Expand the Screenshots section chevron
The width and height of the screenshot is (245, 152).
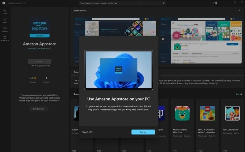click(x=239, y=10)
